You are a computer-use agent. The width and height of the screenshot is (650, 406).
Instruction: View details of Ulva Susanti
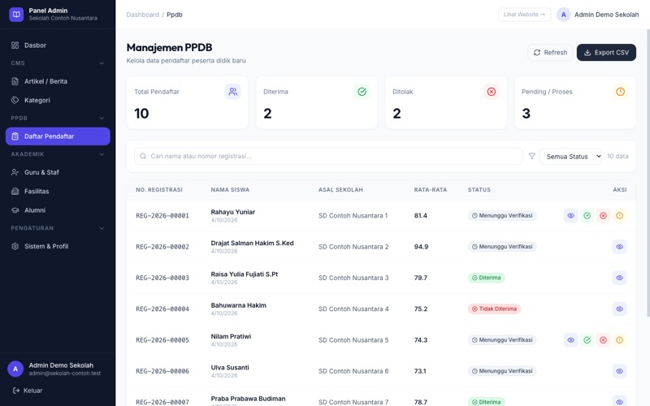[619, 371]
